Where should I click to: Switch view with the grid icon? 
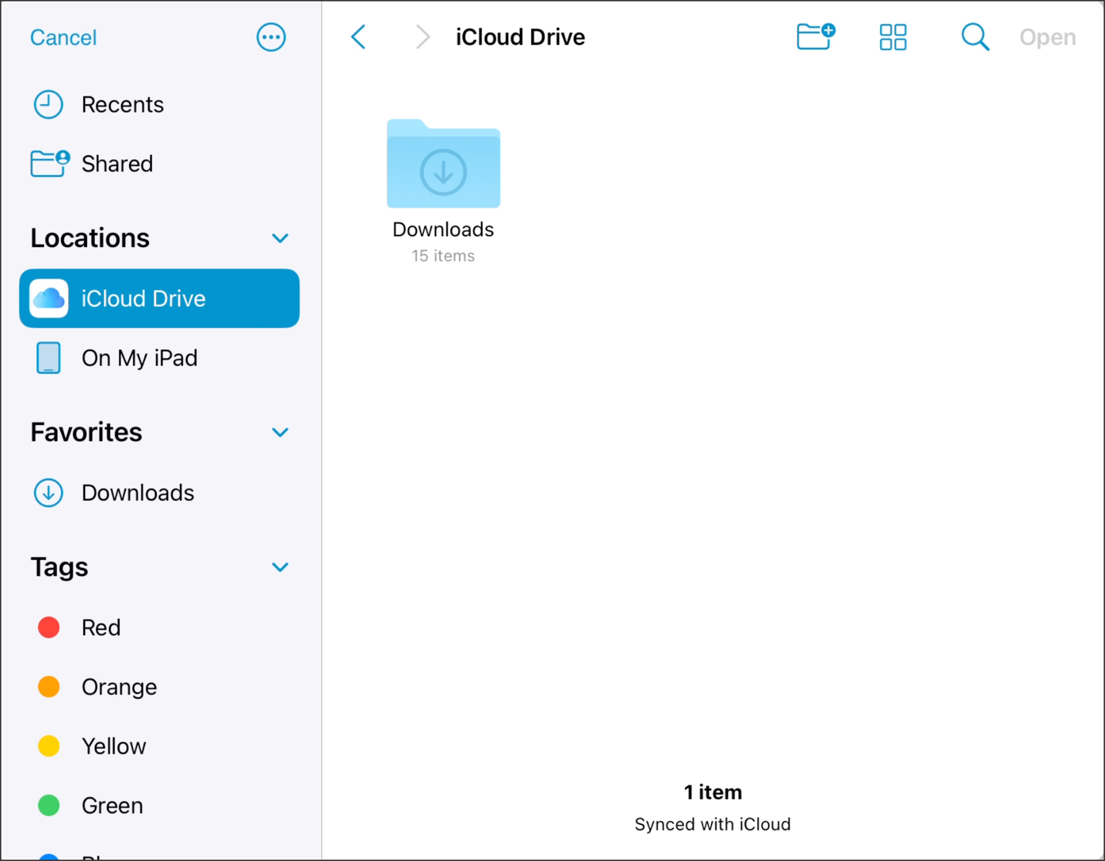[x=893, y=37]
